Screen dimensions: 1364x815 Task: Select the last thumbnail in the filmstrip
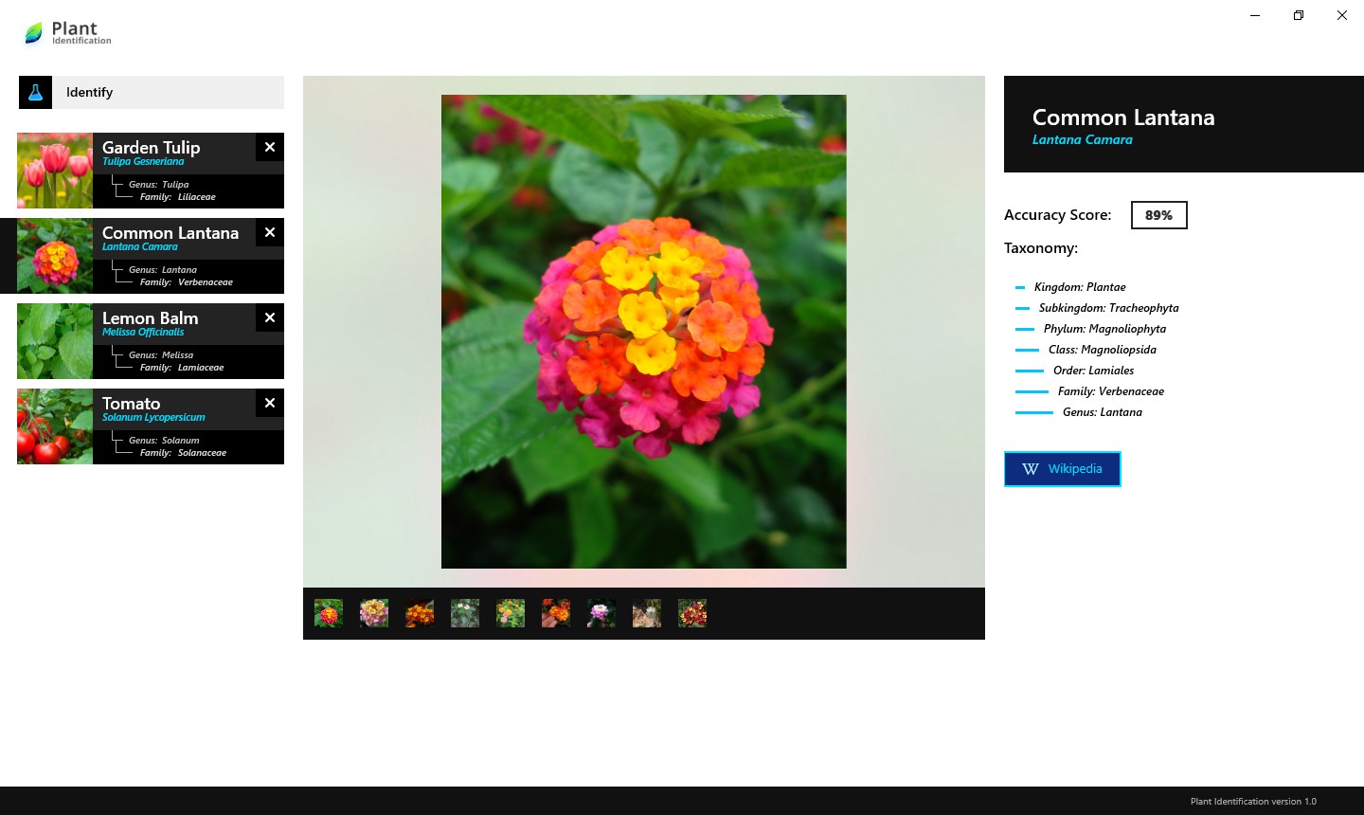coord(692,613)
